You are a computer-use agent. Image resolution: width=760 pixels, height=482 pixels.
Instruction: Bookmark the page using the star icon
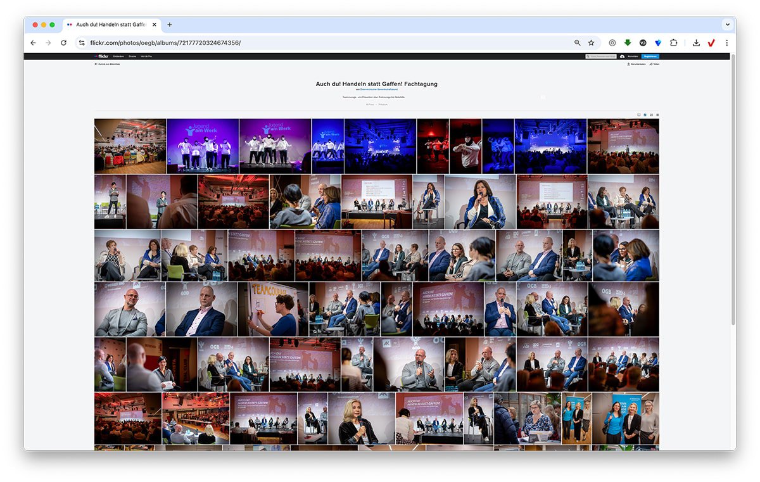(591, 42)
